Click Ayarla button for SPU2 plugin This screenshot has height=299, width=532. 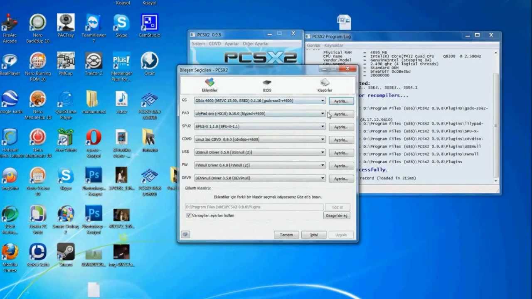(x=341, y=127)
